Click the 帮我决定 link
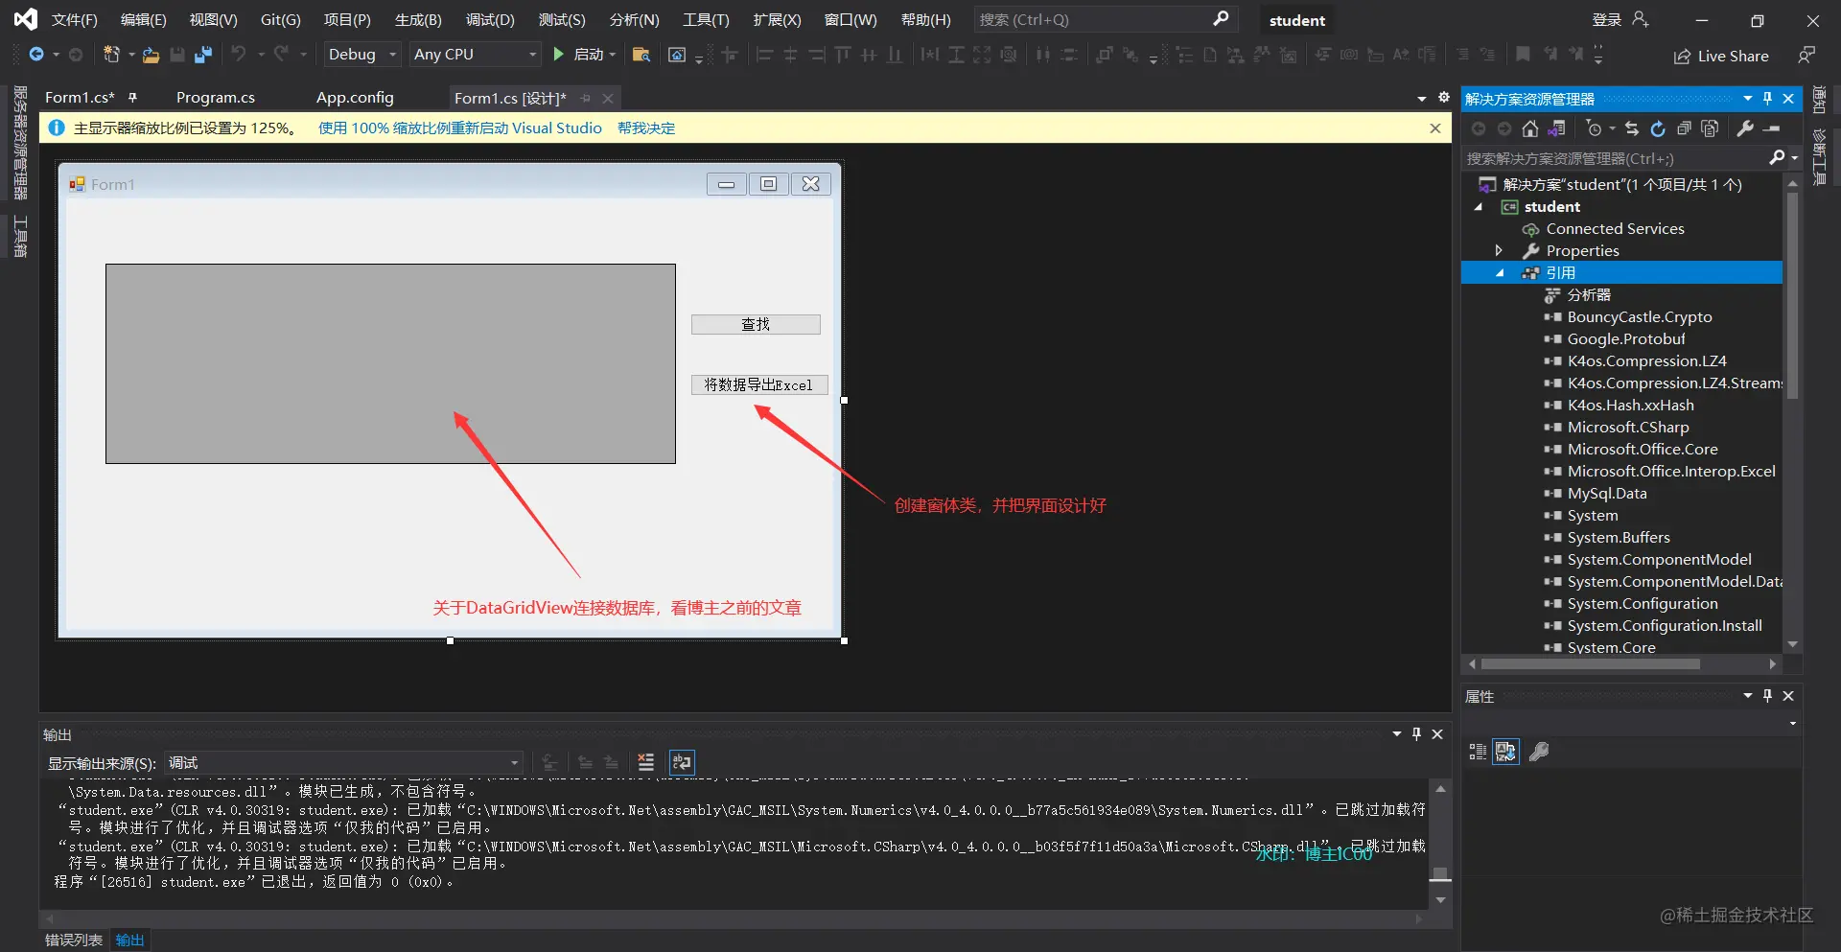The image size is (1841, 952). 646,128
